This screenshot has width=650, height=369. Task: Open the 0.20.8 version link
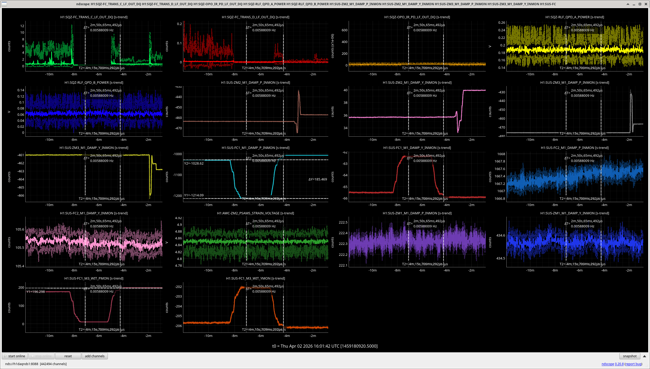tap(619, 364)
